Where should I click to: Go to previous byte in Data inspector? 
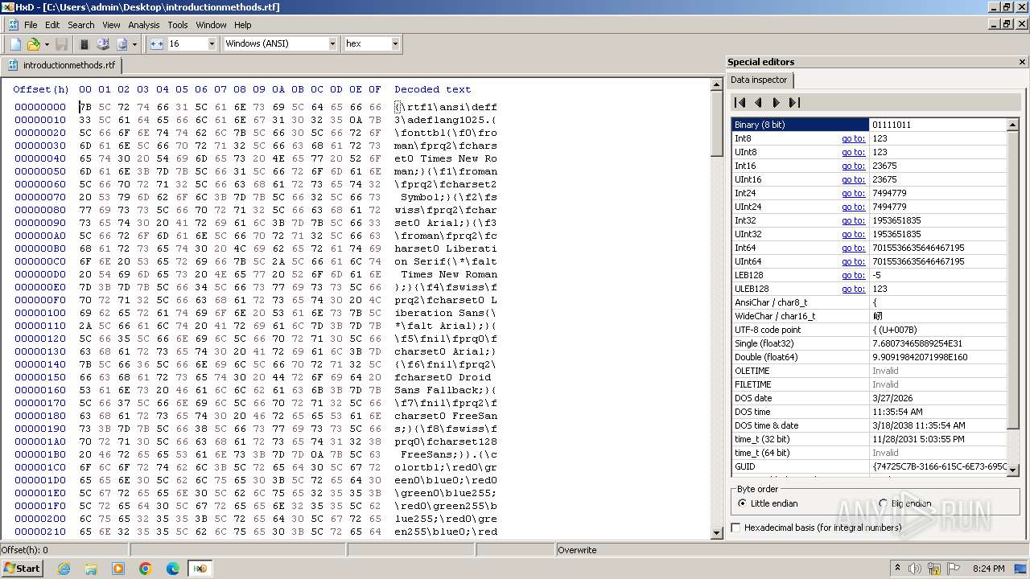click(758, 102)
